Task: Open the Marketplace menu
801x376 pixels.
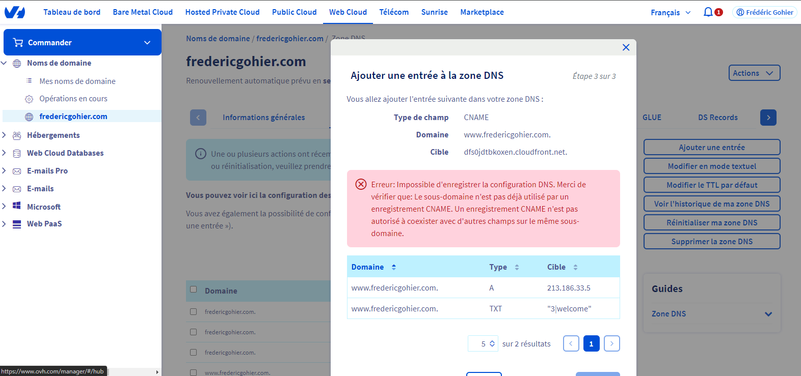Action: click(x=482, y=12)
